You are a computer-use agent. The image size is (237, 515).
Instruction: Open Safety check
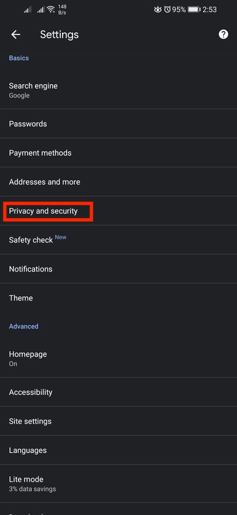(118, 240)
